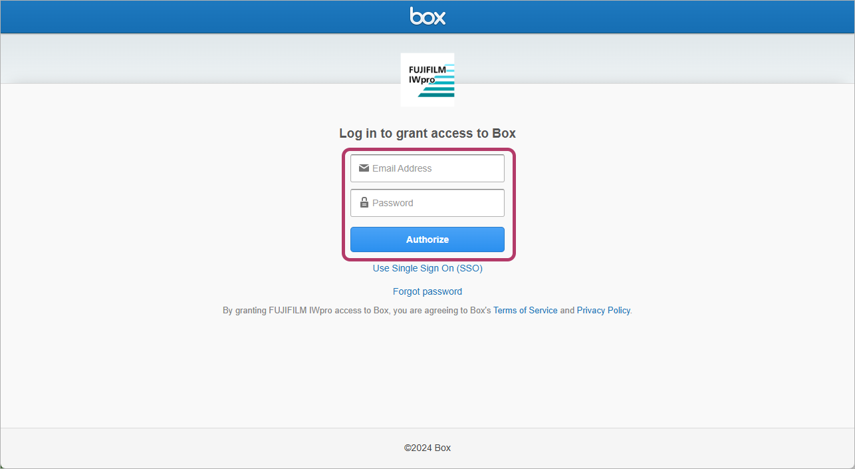The height and width of the screenshot is (469, 855).
Task: Focus the Password field
Action: coord(427,203)
